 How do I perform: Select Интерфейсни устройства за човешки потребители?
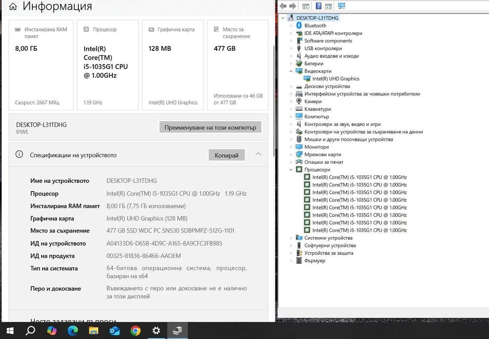tap(362, 94)
